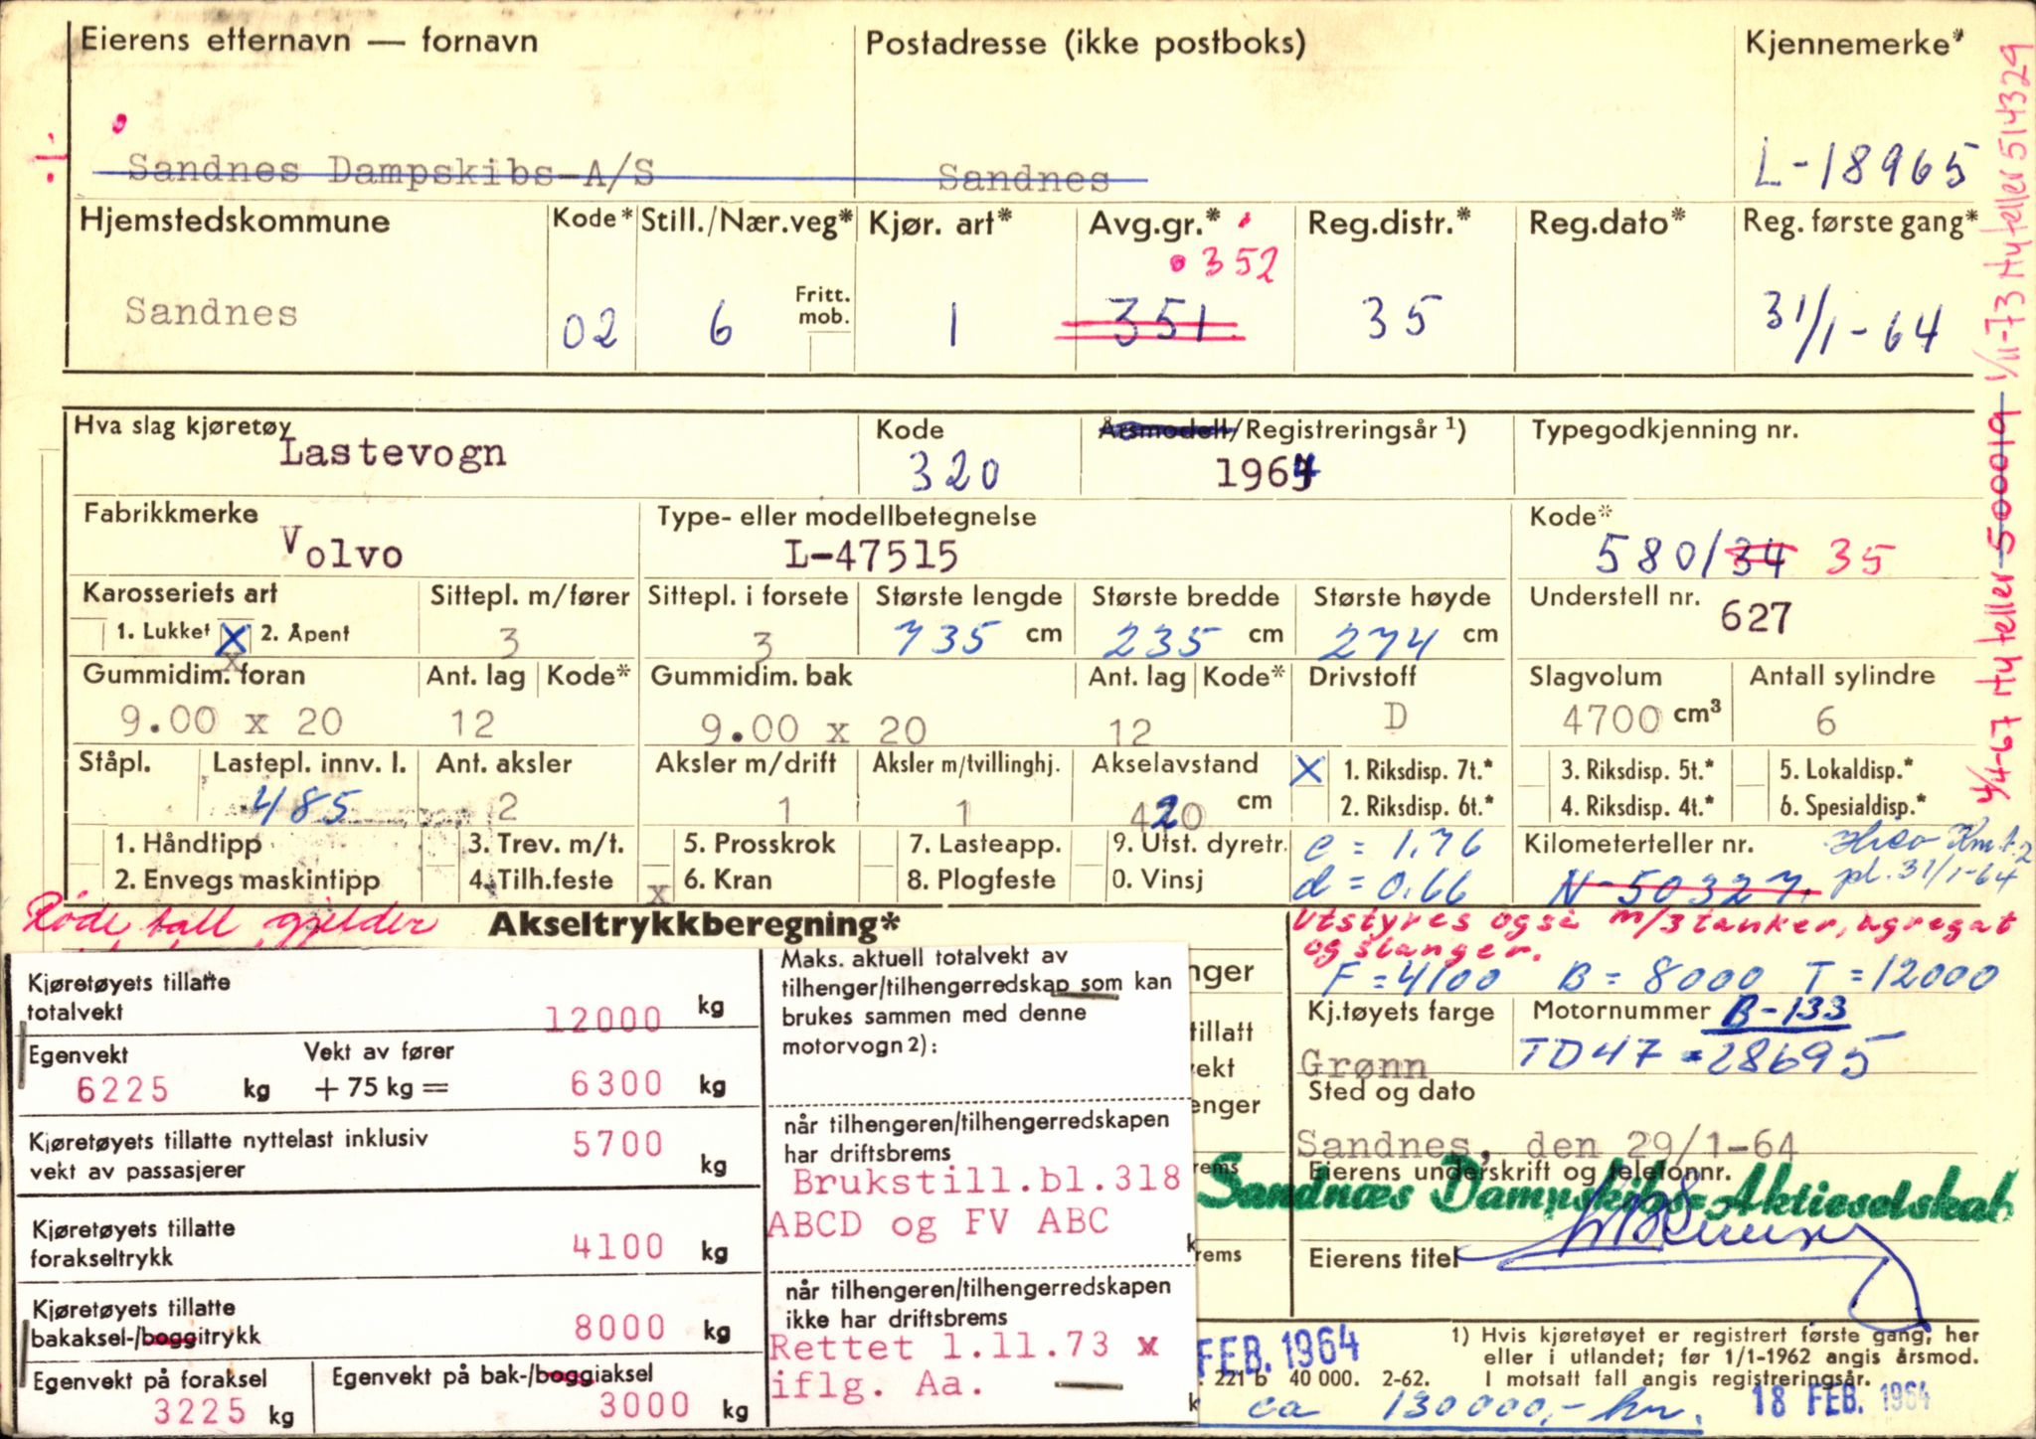Click the Egenvekt value 6225
Image resolution: width=2036 pixels, height=1439 pixels.
point(123,1089)
